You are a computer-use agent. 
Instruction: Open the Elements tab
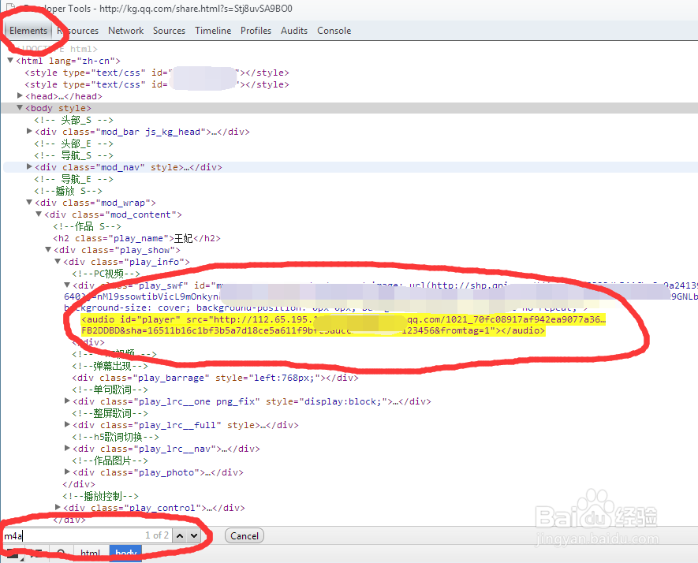pos(28,31)
